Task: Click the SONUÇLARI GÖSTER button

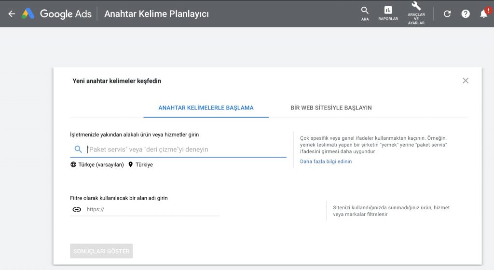Action: coord(101,251)
